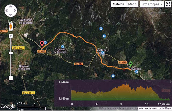Switch to Satélite map view

coord(119,4)
